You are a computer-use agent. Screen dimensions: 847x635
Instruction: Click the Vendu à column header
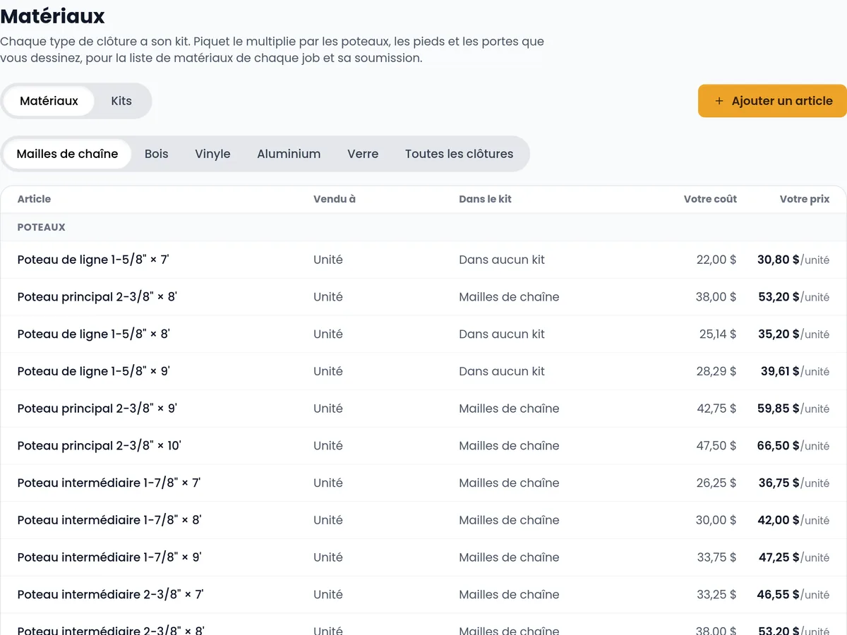click(x=335, y=199)
